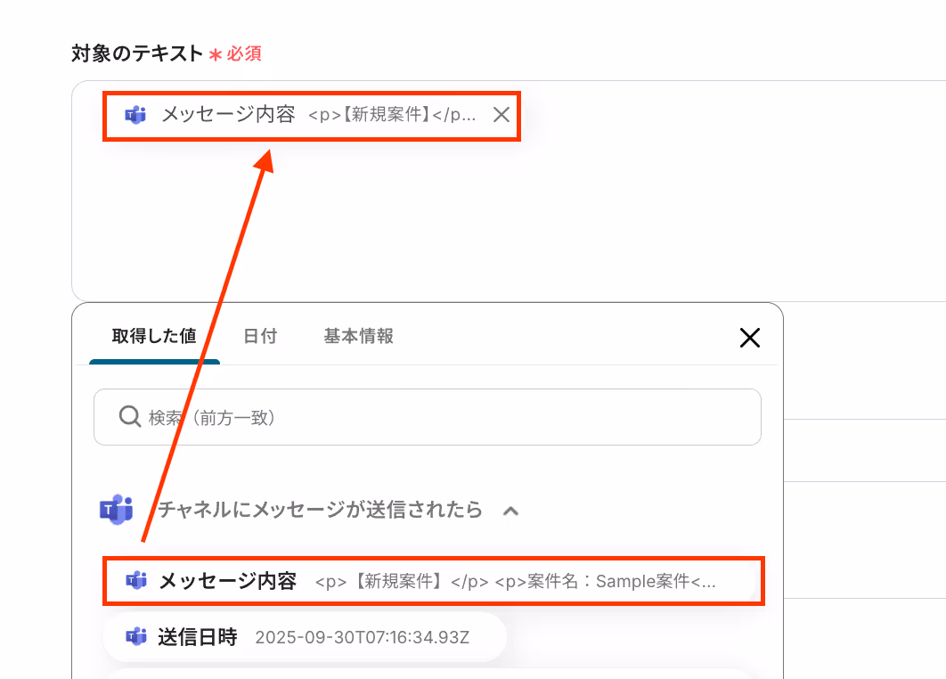This screenshot has height=679, width=946.
Task: Click the 2025-09-30T07:16:34.93Z timestamp text
Action: (x=362, y=637)
